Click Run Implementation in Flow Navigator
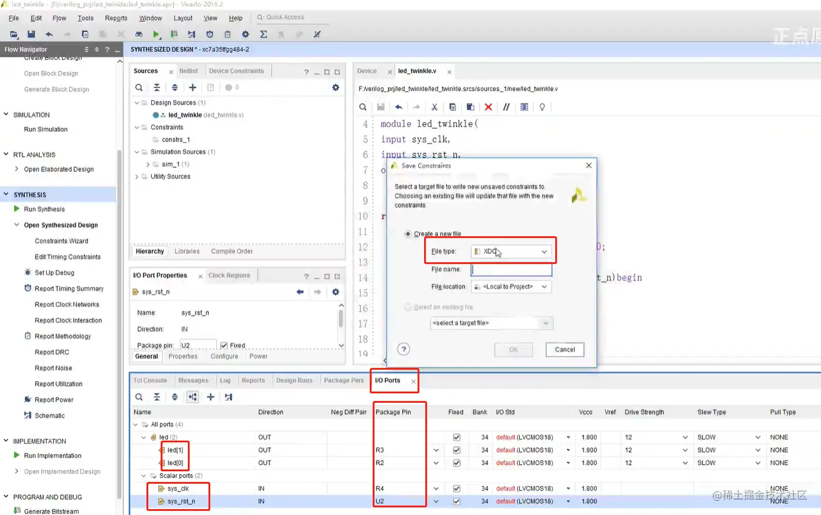The width and height of the screenshot is (821, 515). (53, 456)
